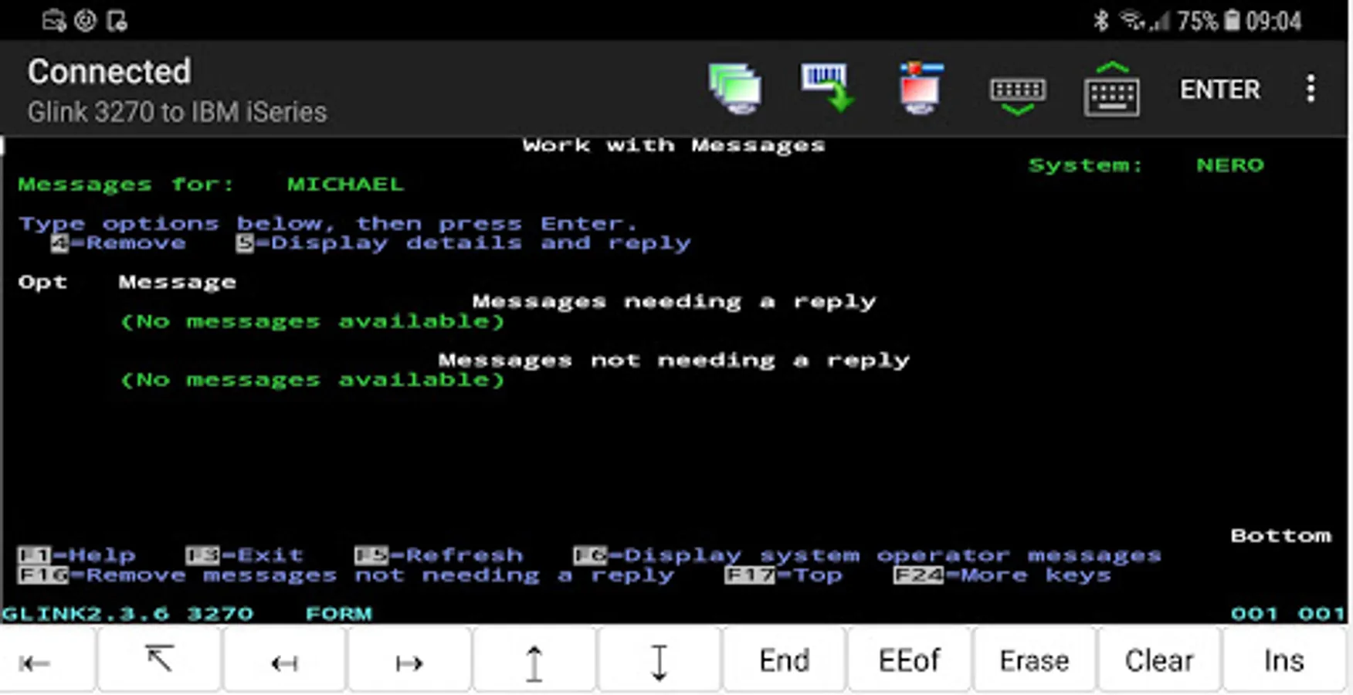
Task: Tap the 5=Display details and reply option
Action: (463, 243)
